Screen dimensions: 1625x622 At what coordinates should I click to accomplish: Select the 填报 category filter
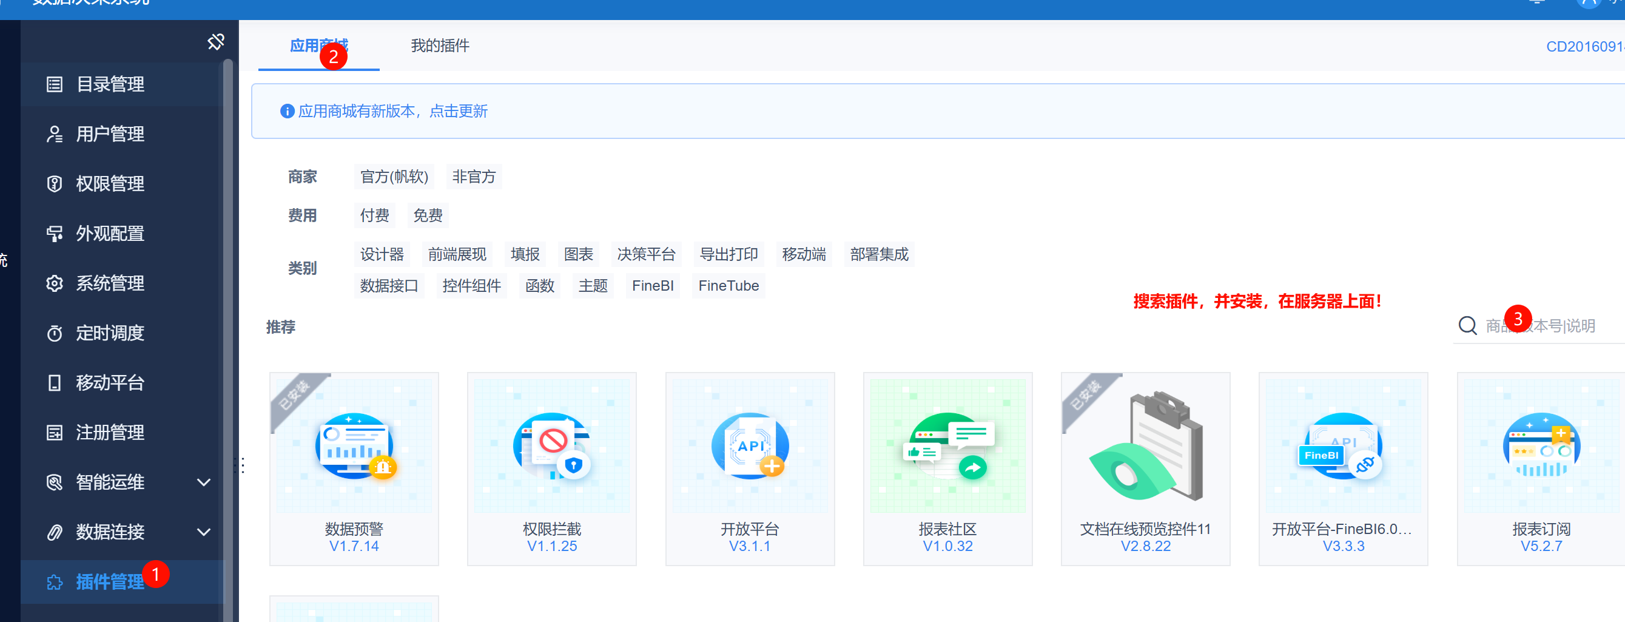tap(525, 255)
